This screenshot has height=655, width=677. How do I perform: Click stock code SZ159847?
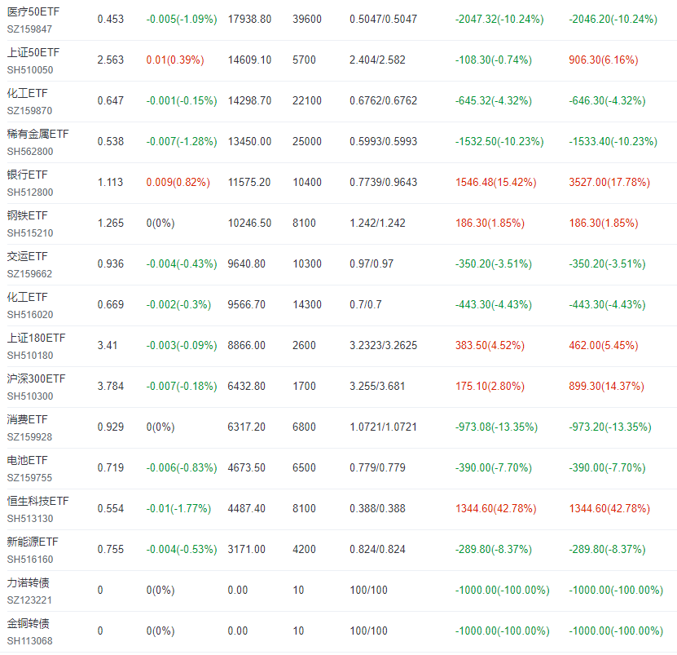tap(29, 29)
